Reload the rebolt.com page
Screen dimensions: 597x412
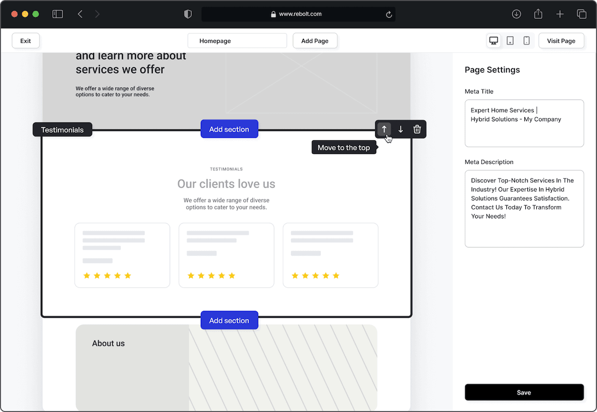pyautogui.click(x=389, y=14)
